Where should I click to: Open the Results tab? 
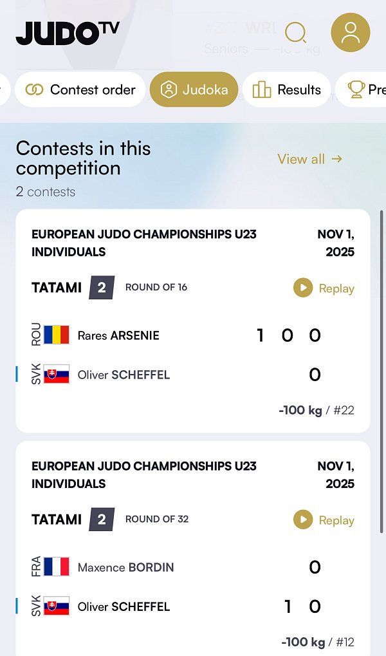pyautogui.click(x=287, y=89)
